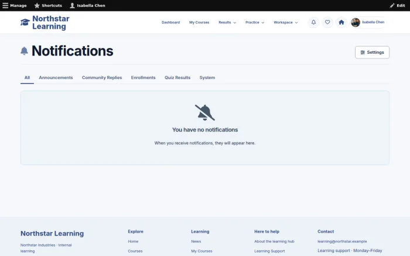The height and width of the screenshot is (256, 410).
Task: Click footer Northstar Learning title
Action: click(x=52, y=233)
